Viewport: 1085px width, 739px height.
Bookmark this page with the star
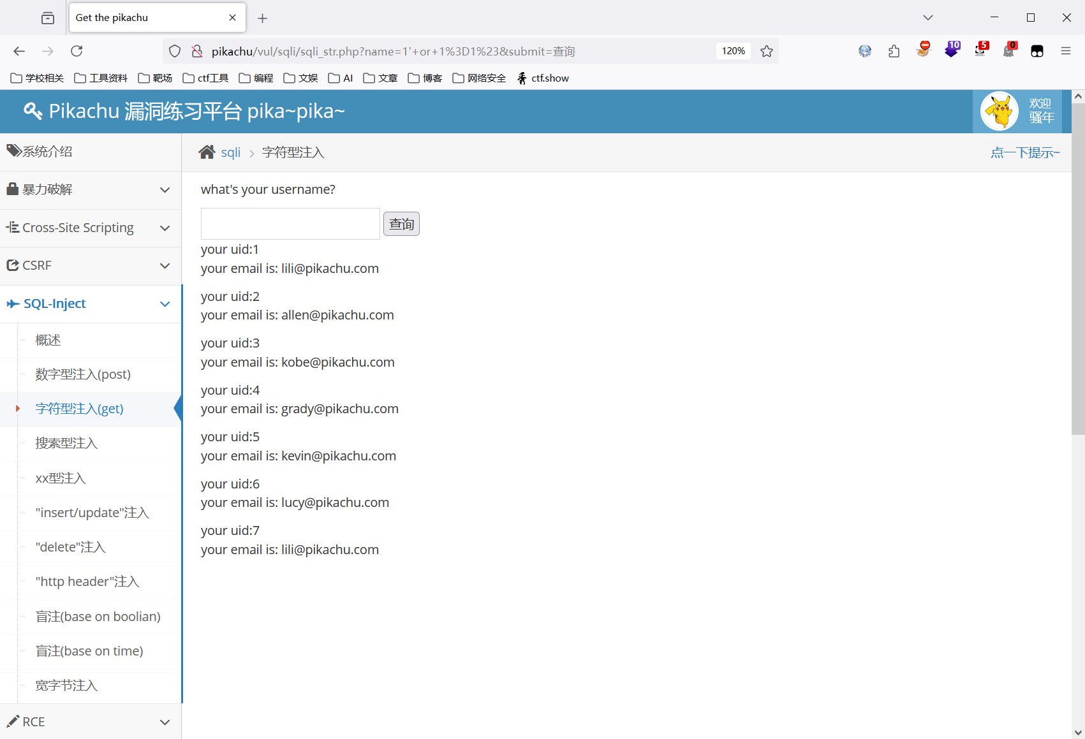[x=767, y=51]
